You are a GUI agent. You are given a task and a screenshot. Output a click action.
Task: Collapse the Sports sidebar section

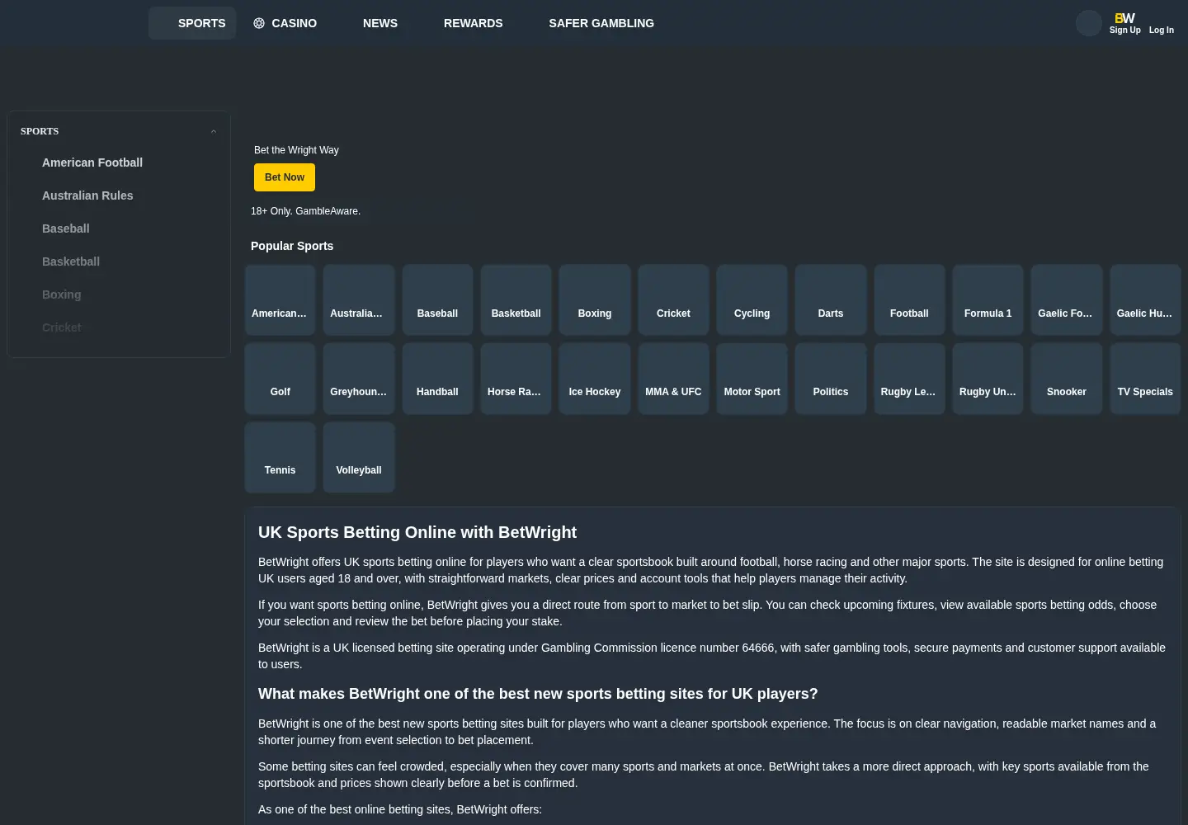(x=214, y=131)
